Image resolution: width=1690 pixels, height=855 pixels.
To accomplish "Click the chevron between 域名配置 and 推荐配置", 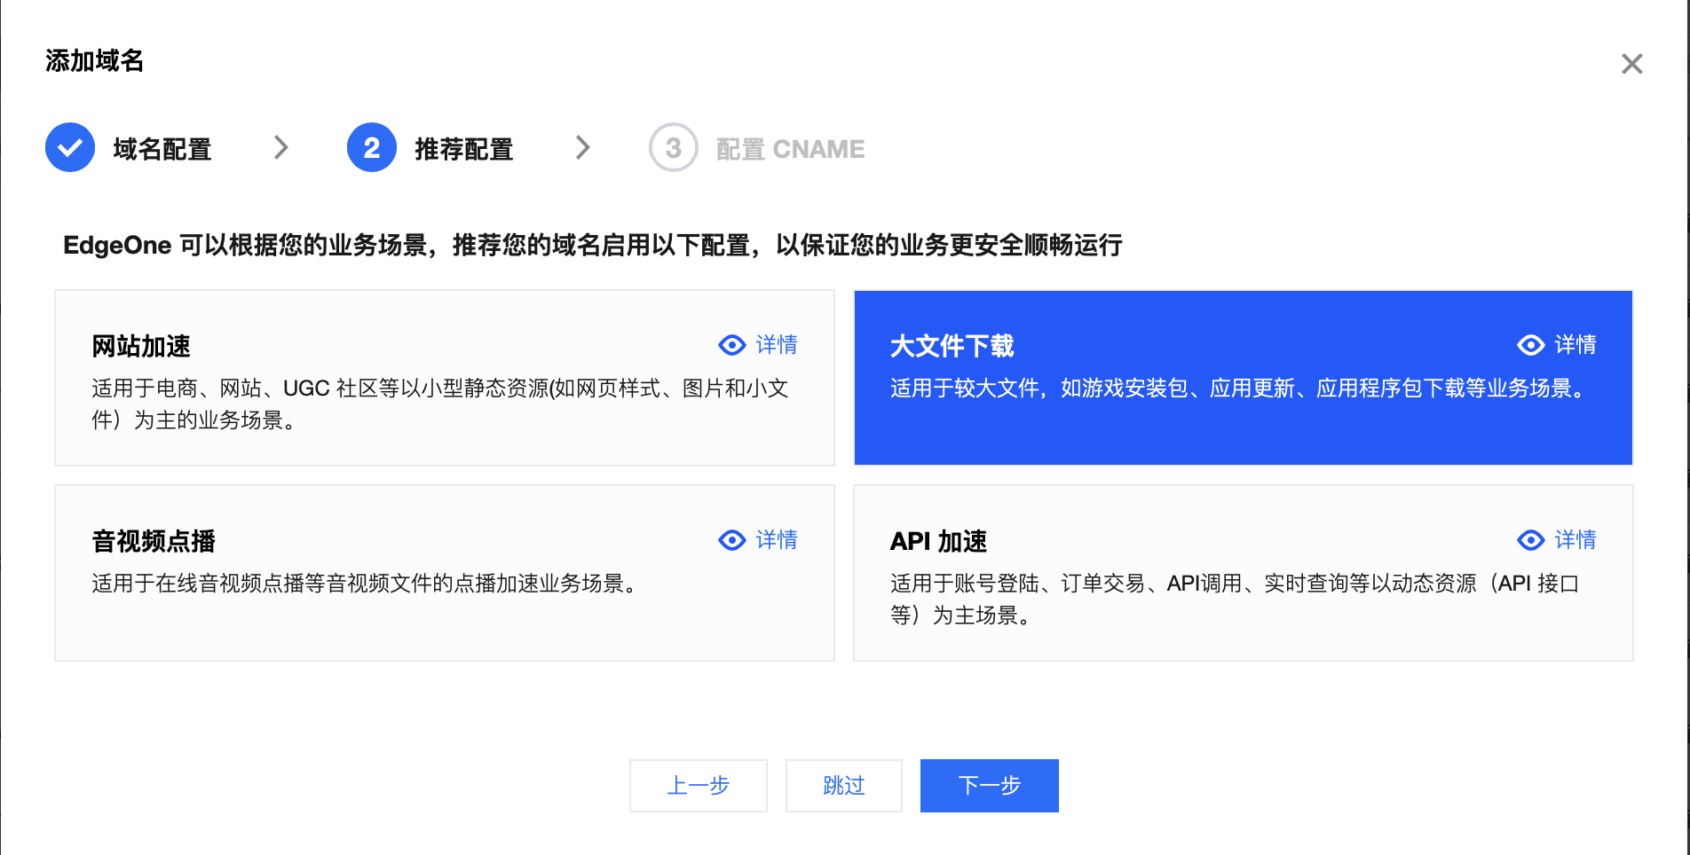I will coord(282,147).
